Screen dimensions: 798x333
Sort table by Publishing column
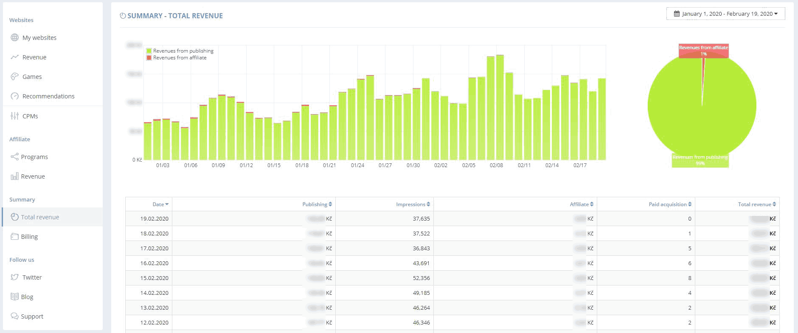coord(317,204)
